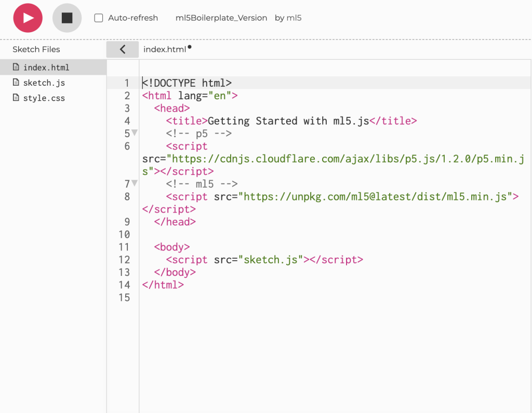Select index.html in Sketch Files
Image resolution: width=532 pixels, height=413 pixels.
[46, 68]
